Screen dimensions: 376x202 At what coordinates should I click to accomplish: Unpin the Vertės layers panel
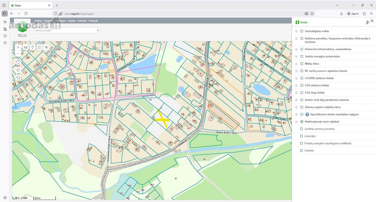point(367,23)
